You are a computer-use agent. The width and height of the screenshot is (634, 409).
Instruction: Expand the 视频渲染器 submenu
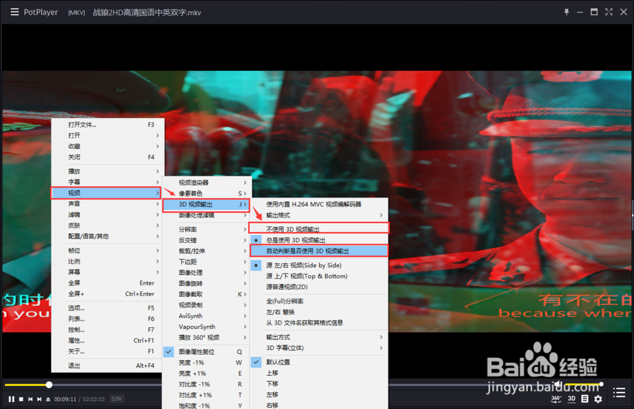tap(206, 183)
